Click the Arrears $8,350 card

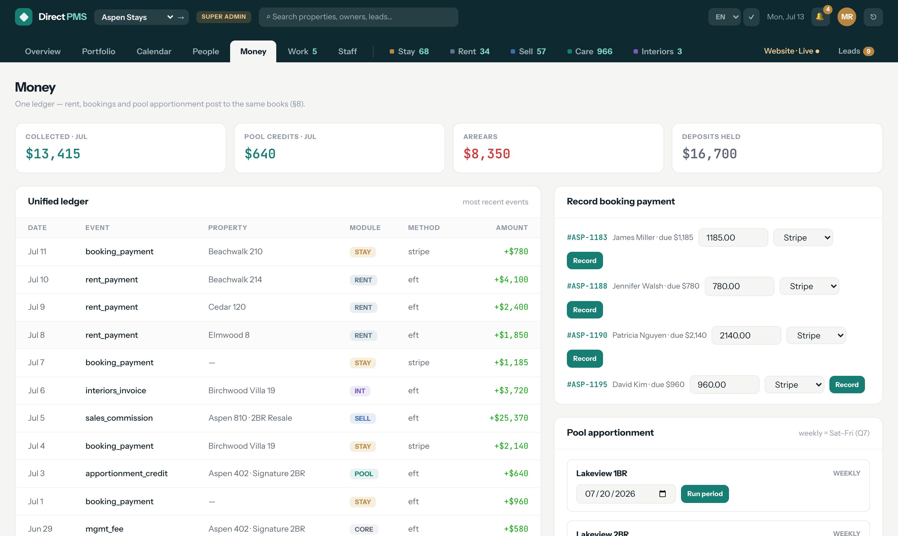point(558,148)
